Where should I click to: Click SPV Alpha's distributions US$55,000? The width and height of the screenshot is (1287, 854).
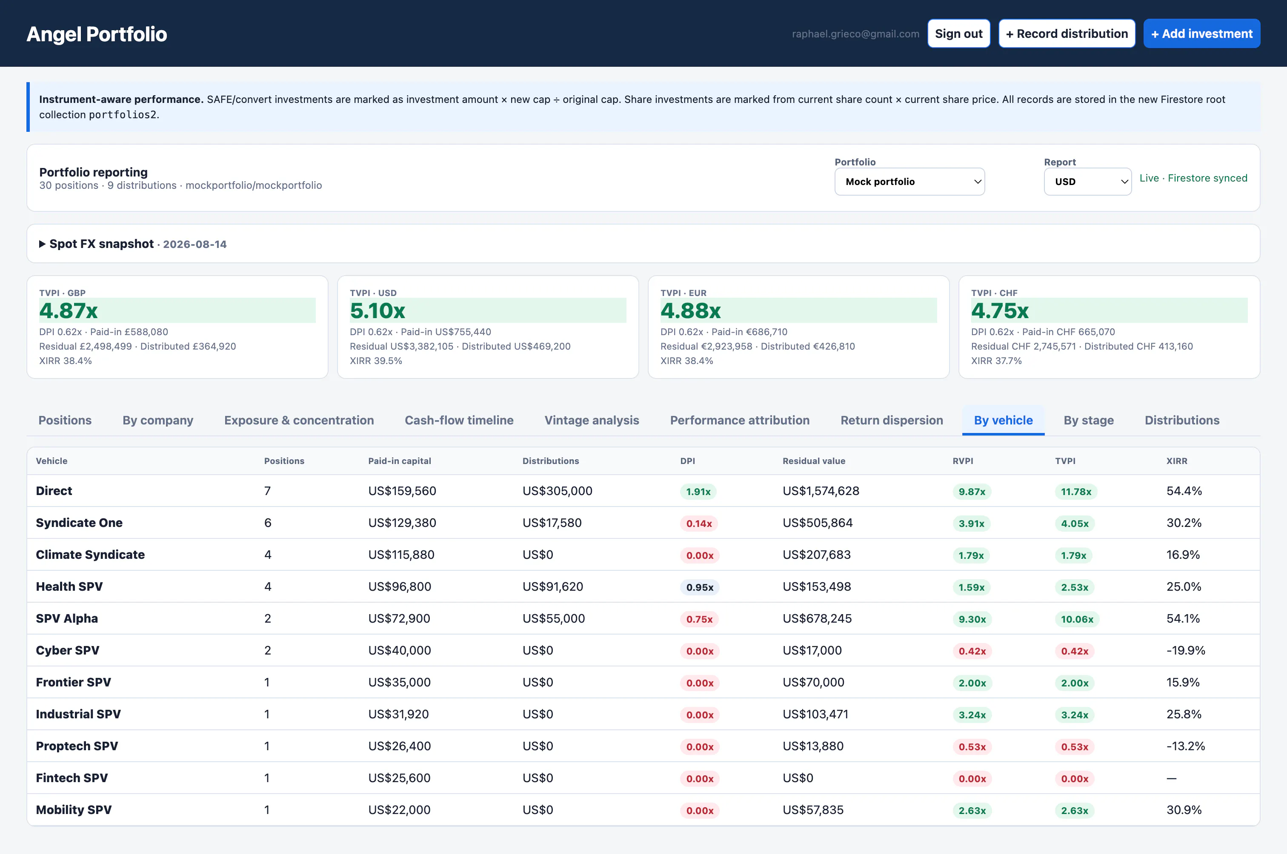click(x=554, y=618)
